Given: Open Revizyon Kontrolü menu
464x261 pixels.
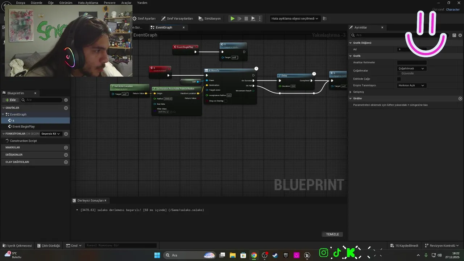Looking at the screenshot, I should [442, 245].
